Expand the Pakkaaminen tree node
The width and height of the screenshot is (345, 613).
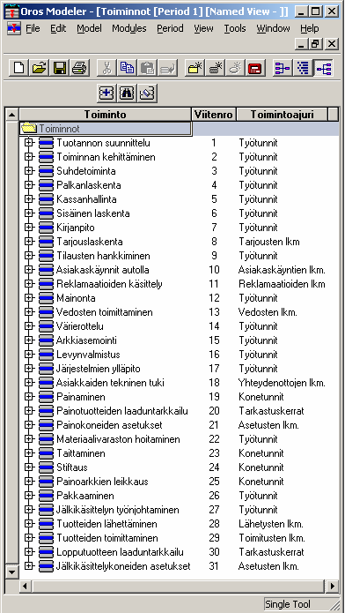point(28,496)
